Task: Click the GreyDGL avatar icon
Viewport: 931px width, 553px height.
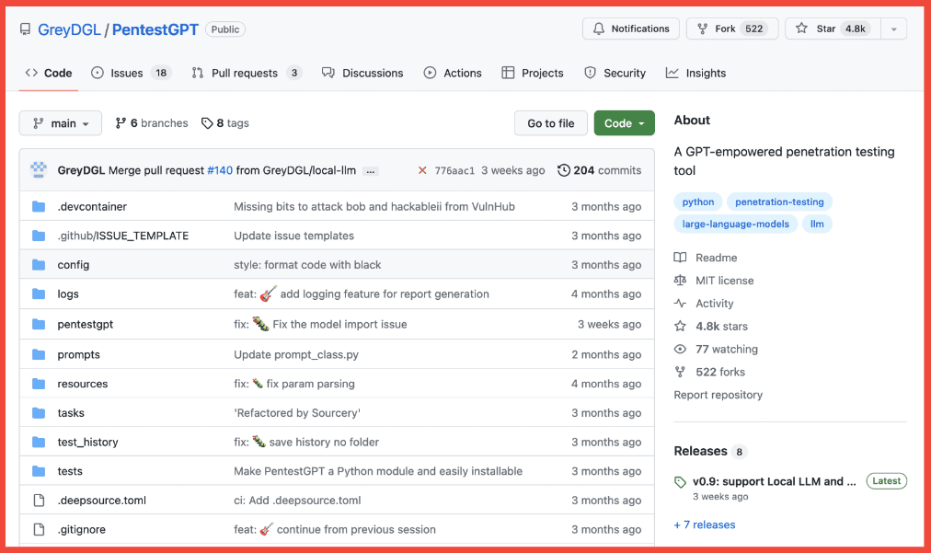Action: (39, 170)
